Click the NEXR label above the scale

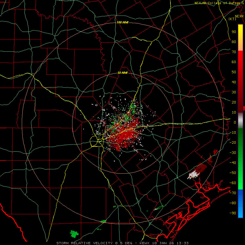[239, 16]
